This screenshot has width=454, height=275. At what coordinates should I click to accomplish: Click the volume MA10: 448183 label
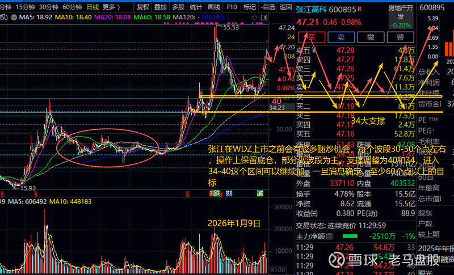pos(70,201)
